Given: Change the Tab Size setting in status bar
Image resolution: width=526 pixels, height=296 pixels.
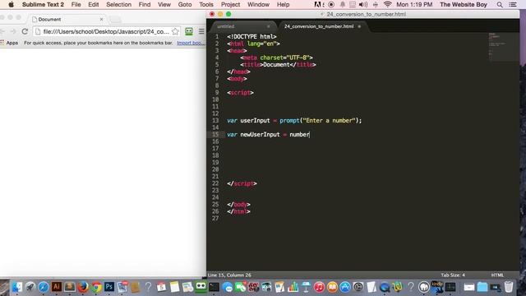Looking at the screenshot, I should 453,275.
